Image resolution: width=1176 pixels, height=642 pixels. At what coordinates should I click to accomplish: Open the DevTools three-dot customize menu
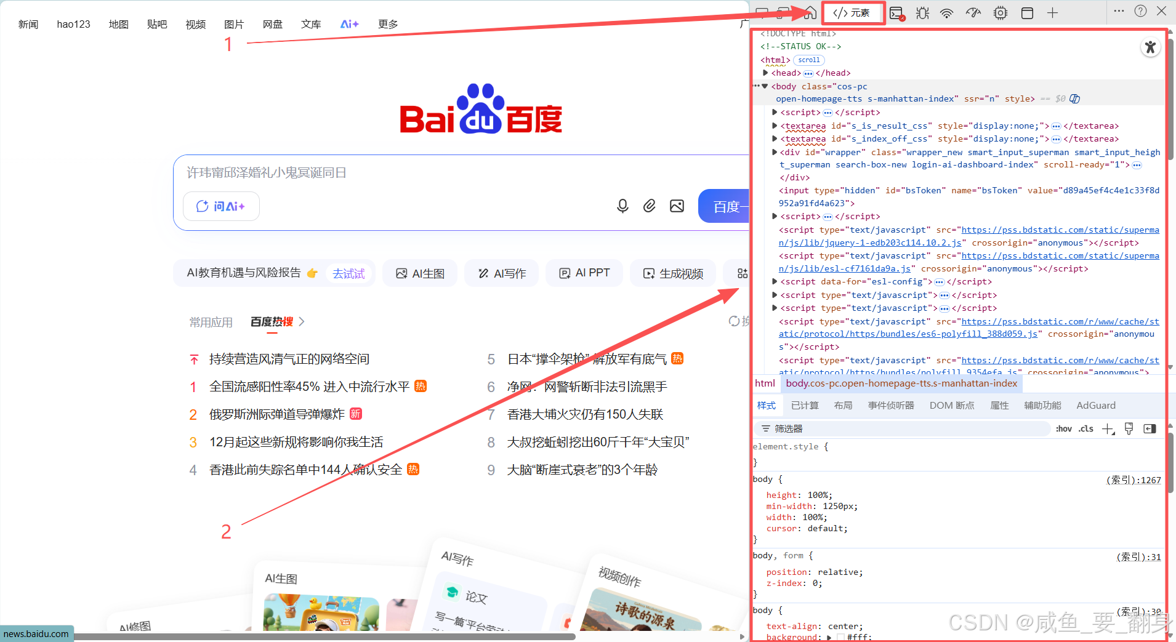[1119, 11]
